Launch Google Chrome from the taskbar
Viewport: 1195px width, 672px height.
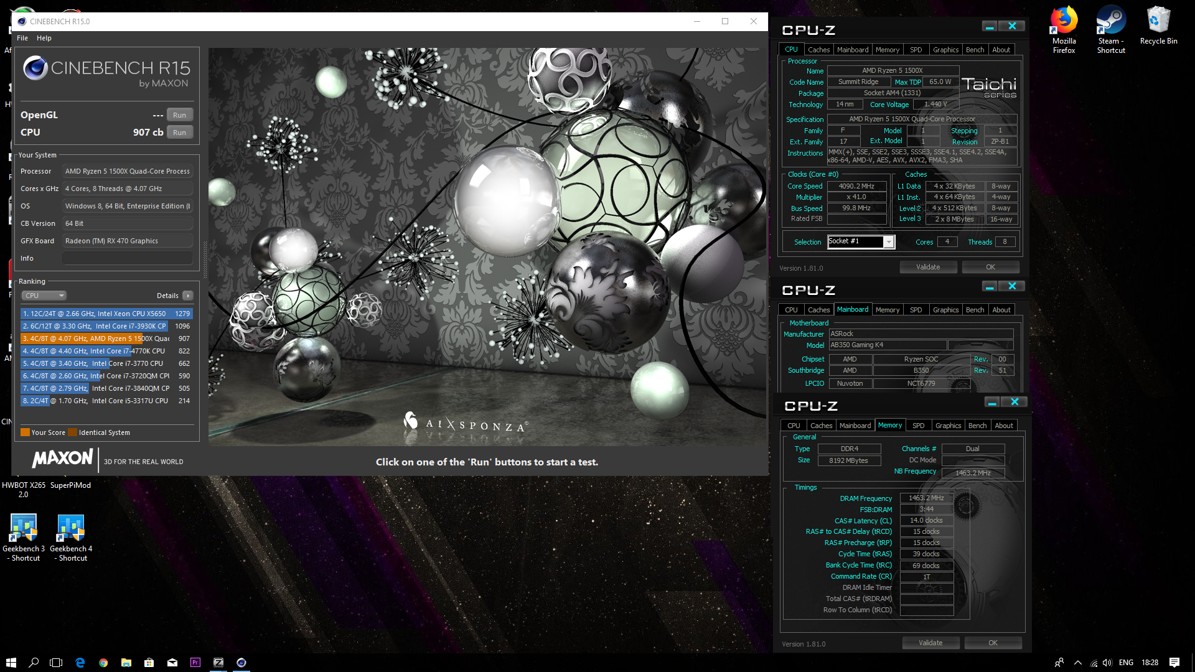tap(103, 663)
